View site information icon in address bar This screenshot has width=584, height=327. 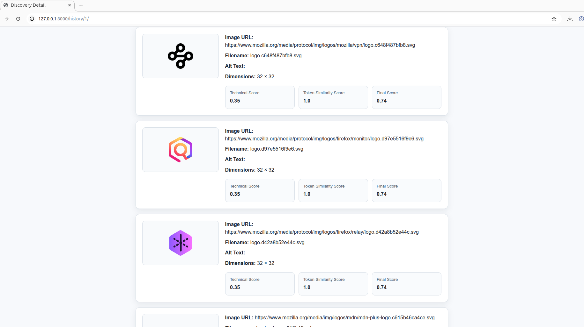[x=32, y=19]
